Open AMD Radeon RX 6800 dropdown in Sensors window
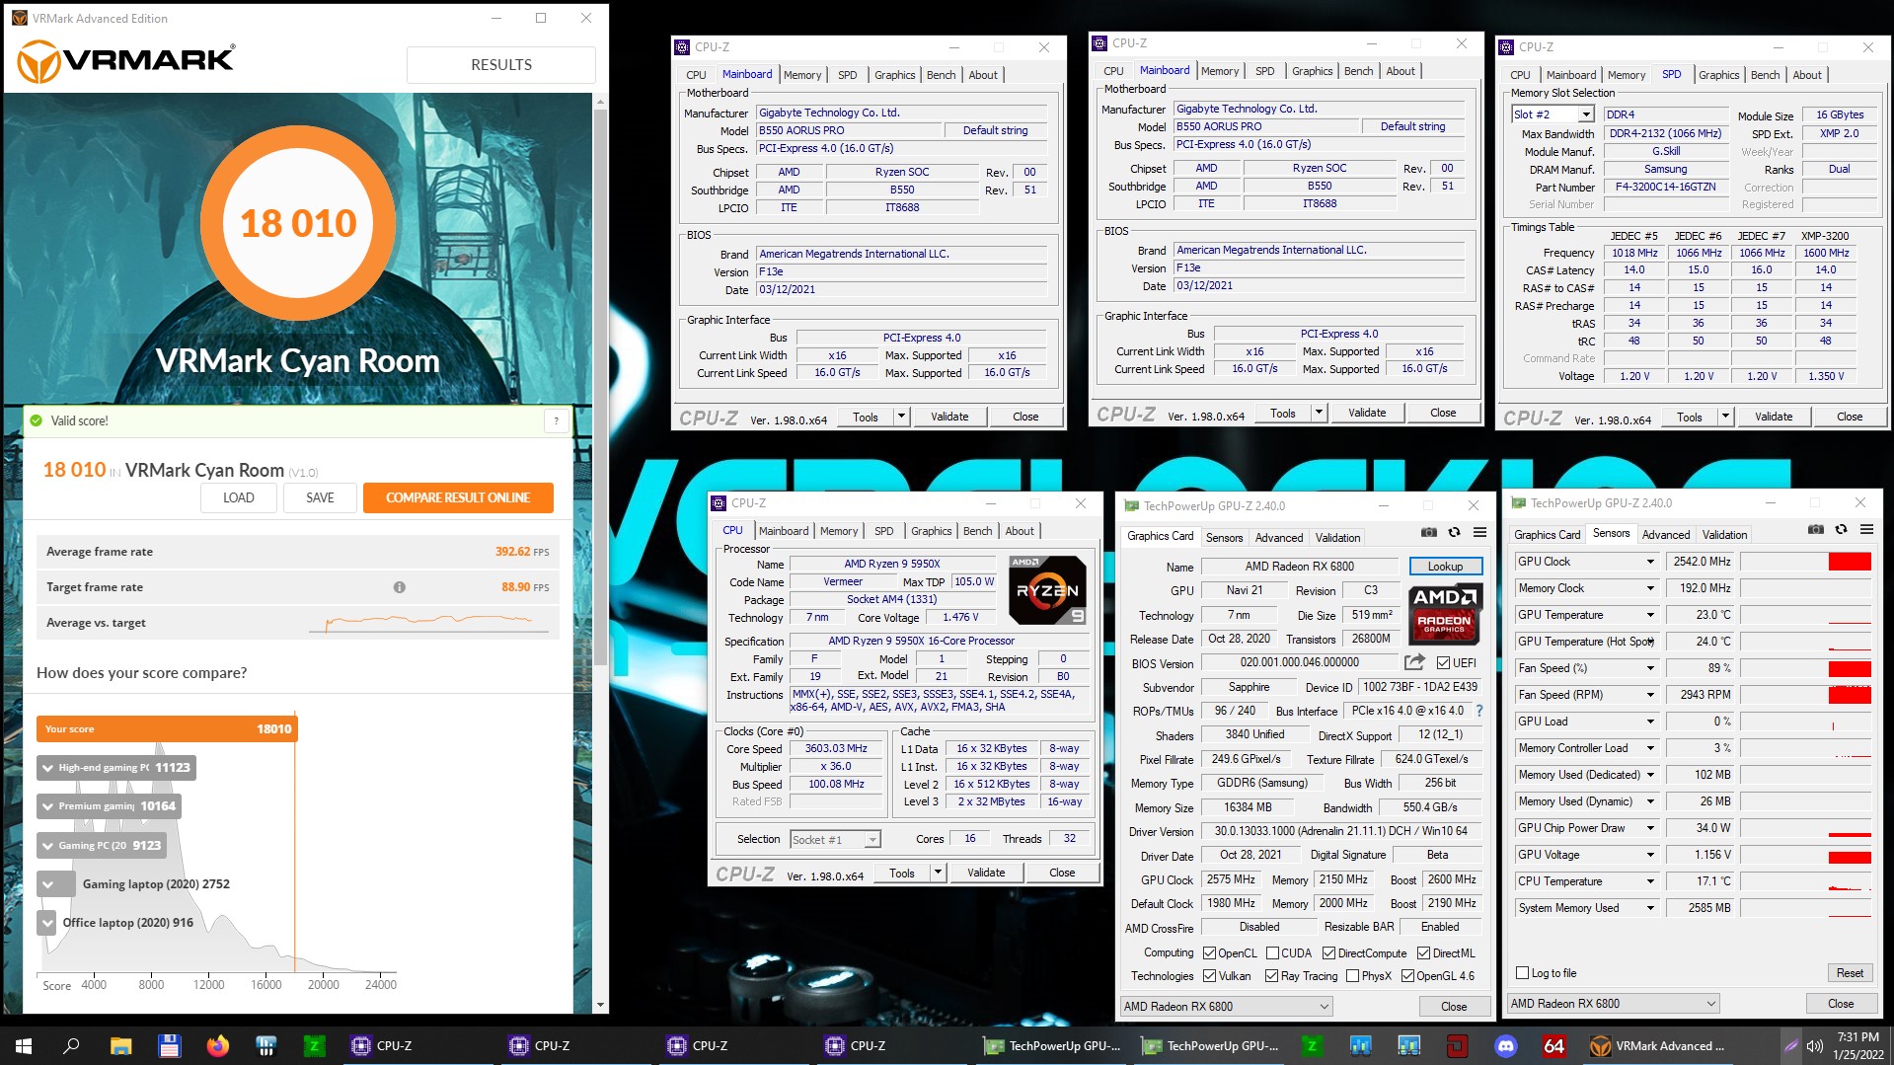 (1613, 1003)
